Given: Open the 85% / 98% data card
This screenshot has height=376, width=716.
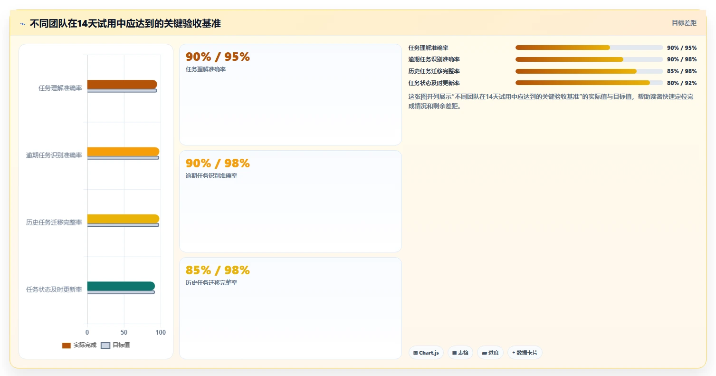Looking at the screenshot, I should point(290,308).
